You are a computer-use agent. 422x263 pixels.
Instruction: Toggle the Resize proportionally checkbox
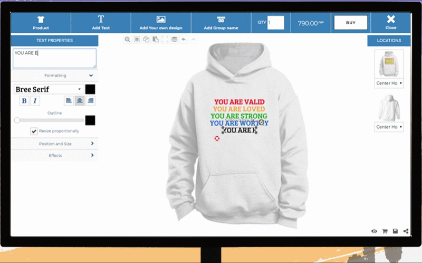pyautogui.click(x=34, y=131)
